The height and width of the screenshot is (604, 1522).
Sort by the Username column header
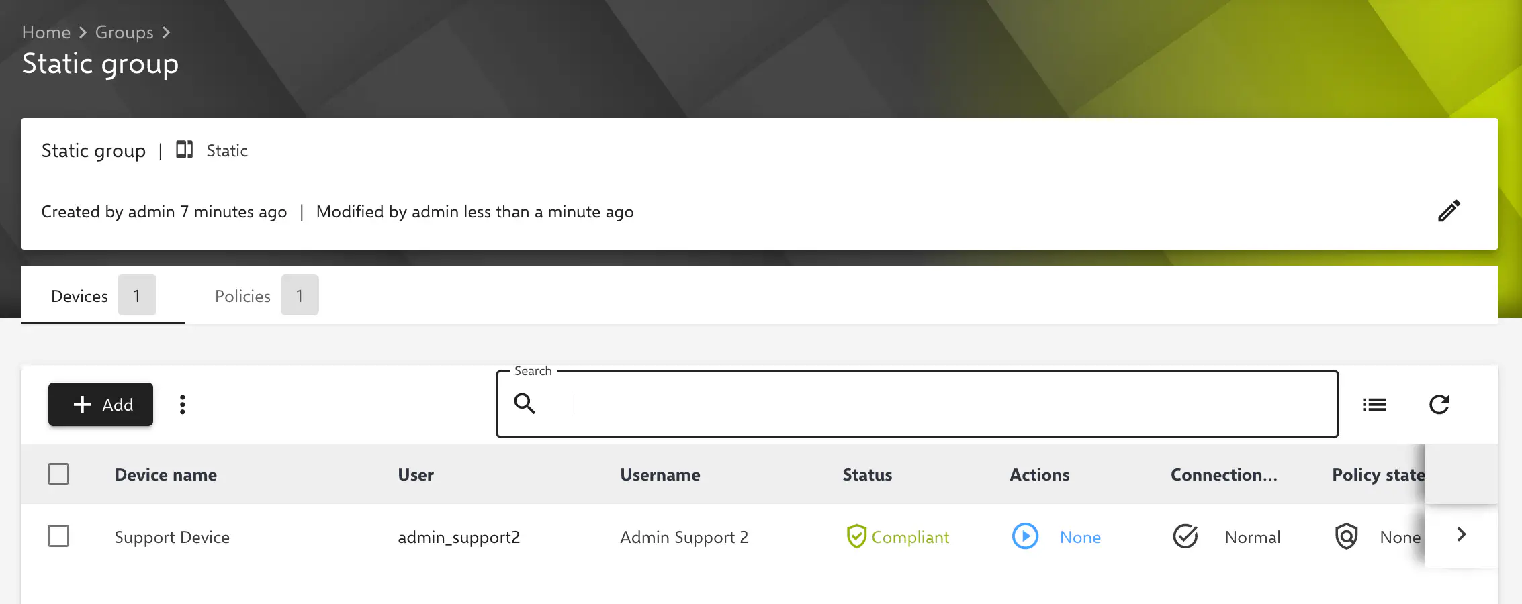point(660,474)
